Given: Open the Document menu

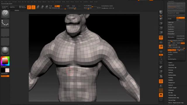Looking at the screenshot, I should tap(15, 2).
